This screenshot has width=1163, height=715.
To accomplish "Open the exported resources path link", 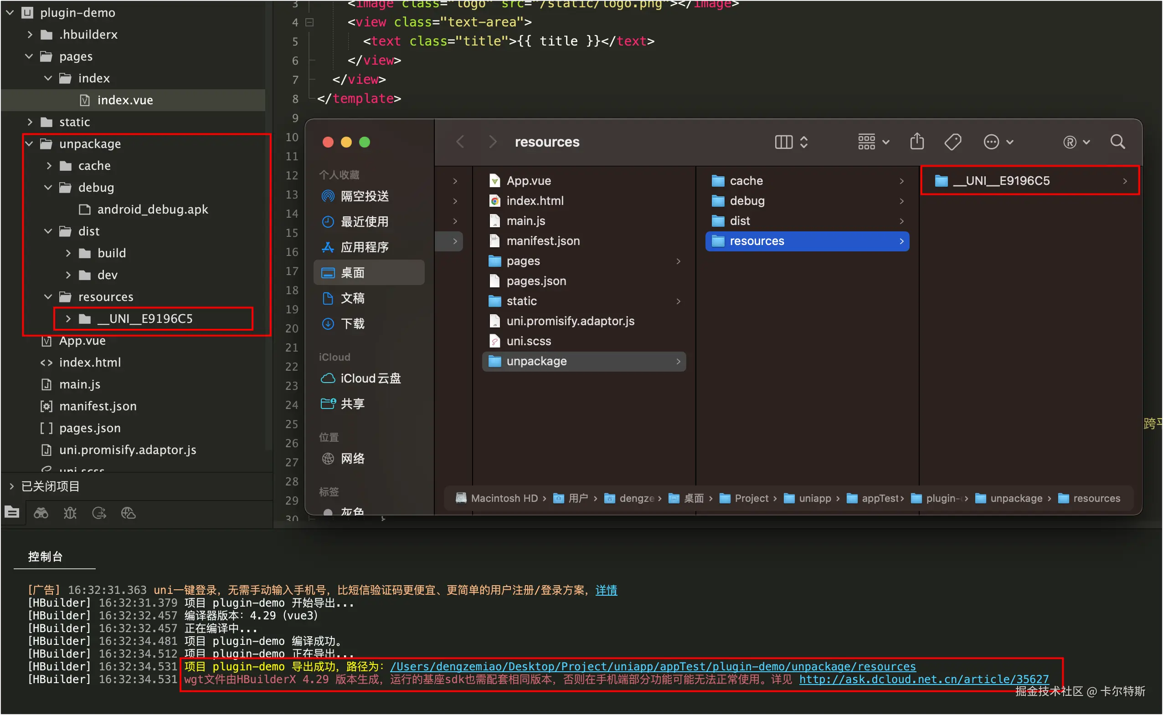I will click(x=653, y=666).
